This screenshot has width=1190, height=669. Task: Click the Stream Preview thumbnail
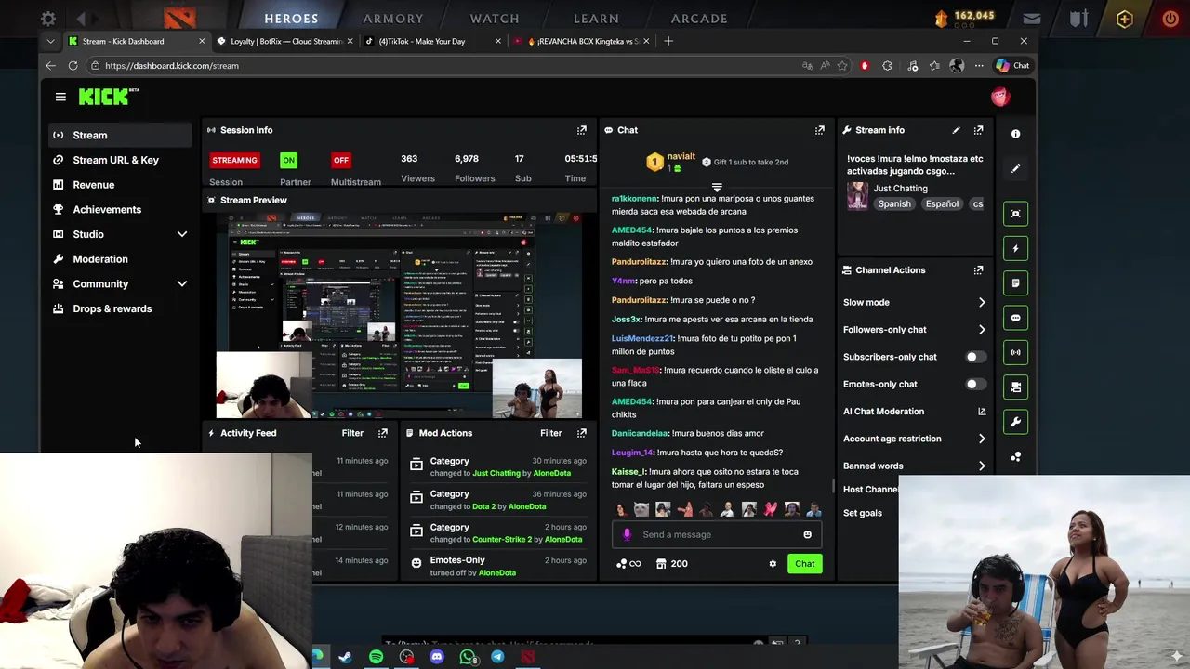click(x=400, y=316)
